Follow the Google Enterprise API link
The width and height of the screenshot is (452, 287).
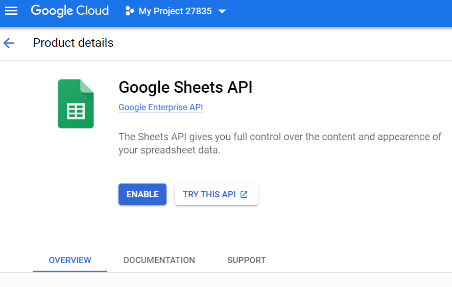tap(160, 107)
